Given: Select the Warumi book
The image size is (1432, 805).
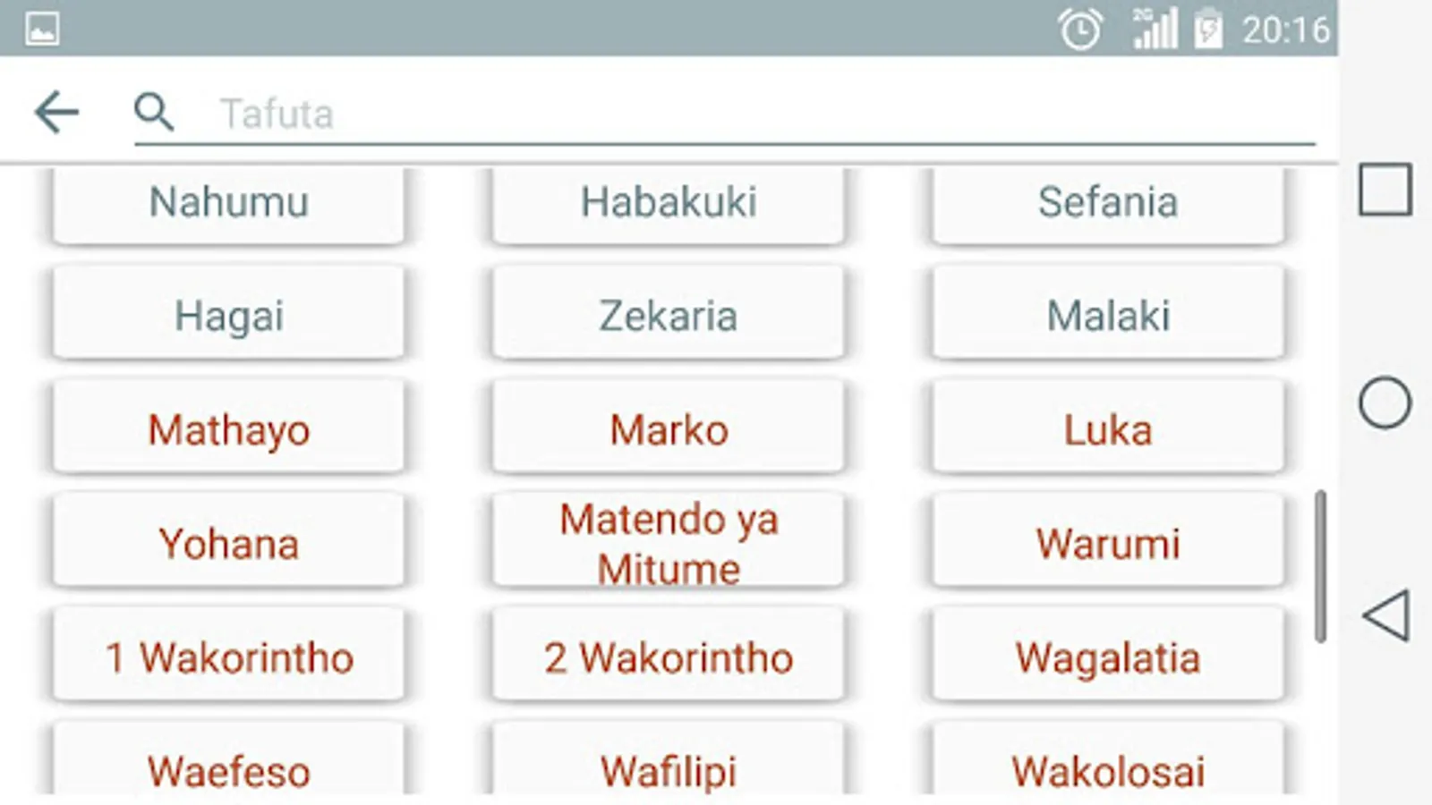Looking at the screenshot, I should (x=1108, y=544).
